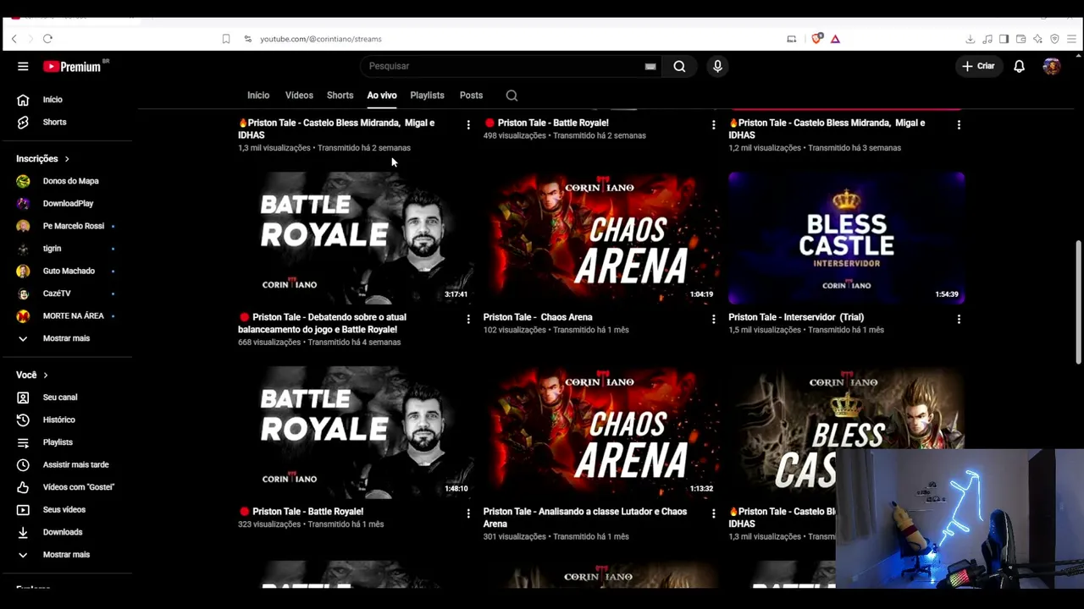The height and width of the screenshot is (609, 1084).
Task: Open options for 323-views Battle Royale video
Action: click(x=468, y=513)
